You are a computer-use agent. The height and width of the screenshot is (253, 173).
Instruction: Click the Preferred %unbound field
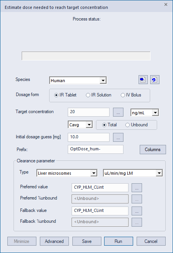click(x=100, y=199)
